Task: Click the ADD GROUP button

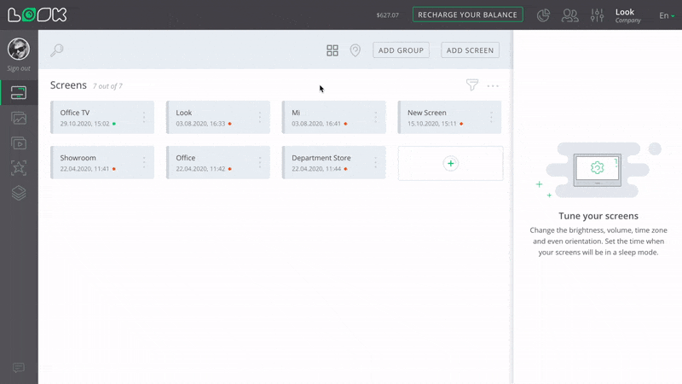Action: coord(401,50)
